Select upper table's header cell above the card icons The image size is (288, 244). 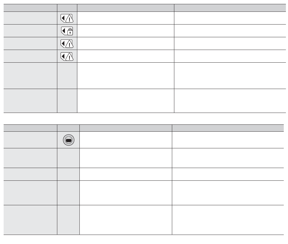click(x=67, y=8)
